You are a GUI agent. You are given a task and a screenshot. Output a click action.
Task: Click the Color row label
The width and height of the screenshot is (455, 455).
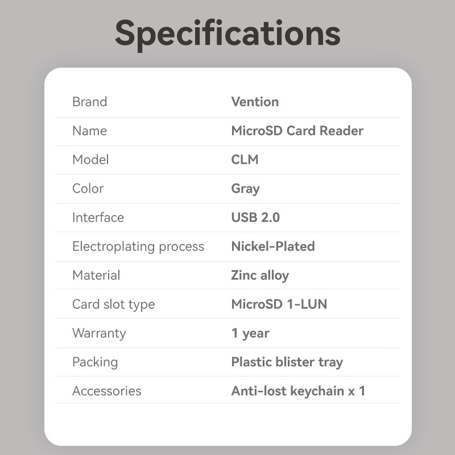click(88, 189)
